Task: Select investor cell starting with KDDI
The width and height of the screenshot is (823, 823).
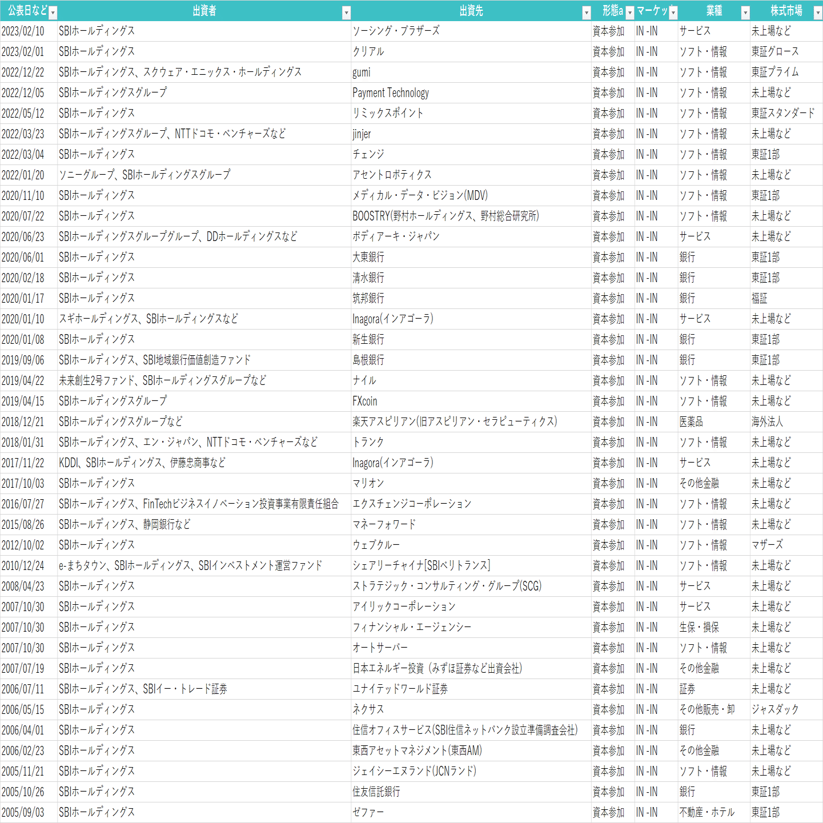Action: point(204,463)
